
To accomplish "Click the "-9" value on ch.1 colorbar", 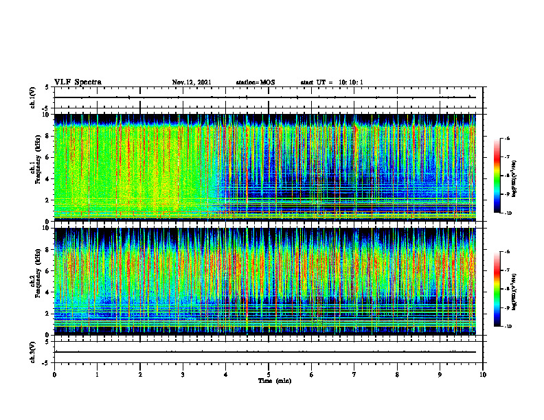I will point(506,194).
